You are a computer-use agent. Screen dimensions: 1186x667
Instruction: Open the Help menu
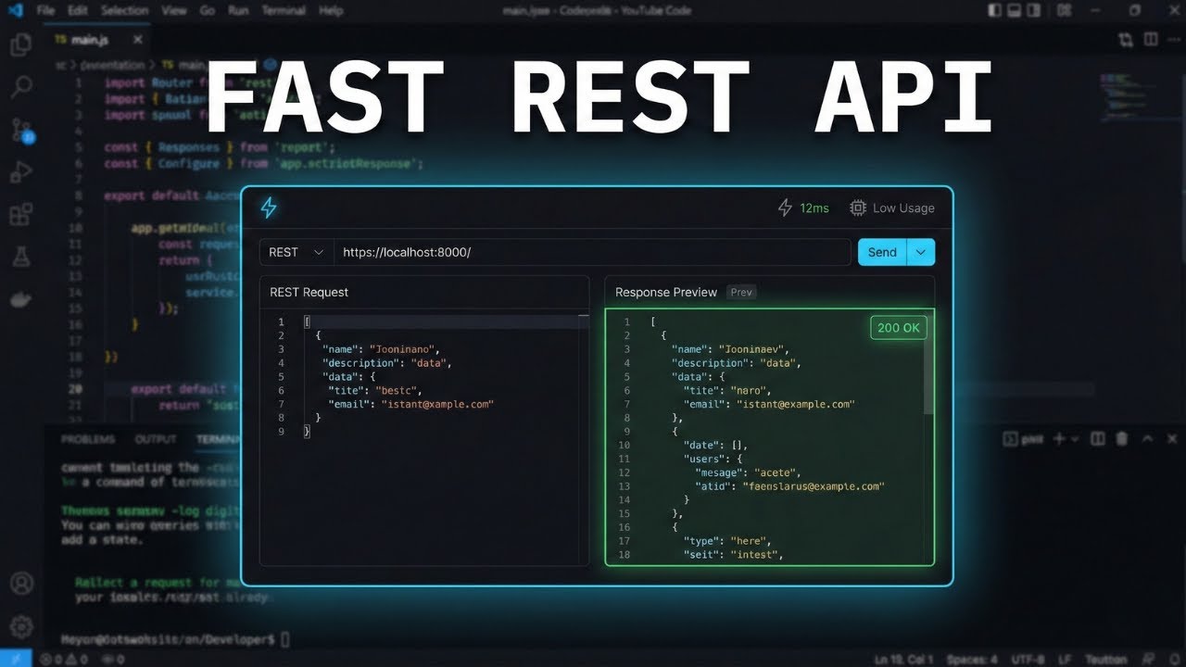tap(331, 10)
